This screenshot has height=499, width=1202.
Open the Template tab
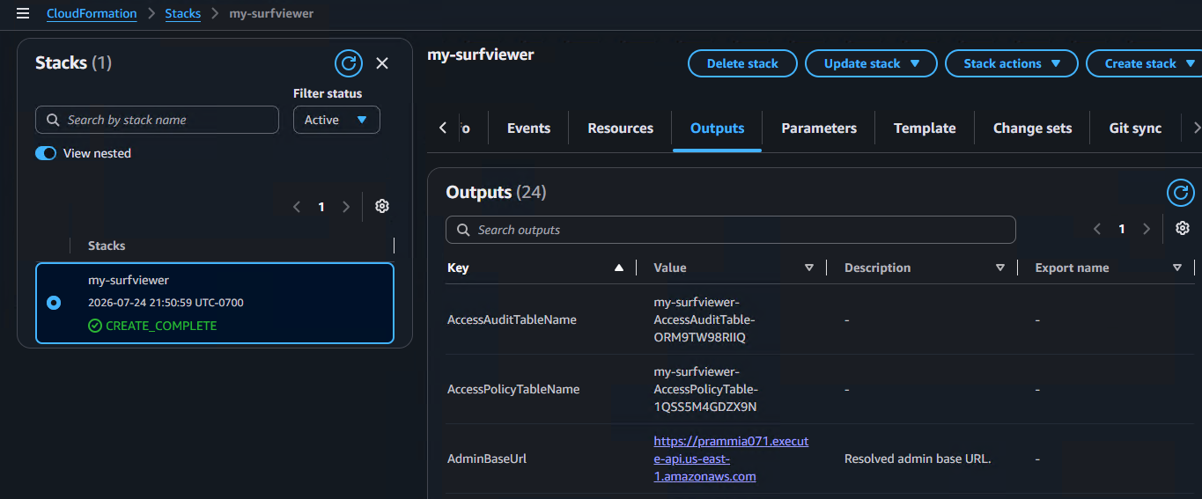(x=925, y=128)
